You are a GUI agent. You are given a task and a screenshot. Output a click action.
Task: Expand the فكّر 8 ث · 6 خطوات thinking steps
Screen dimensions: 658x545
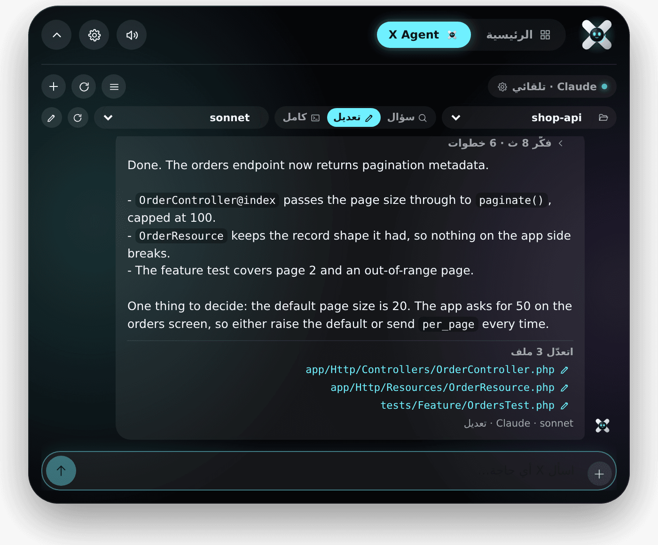tap(505, 143)
